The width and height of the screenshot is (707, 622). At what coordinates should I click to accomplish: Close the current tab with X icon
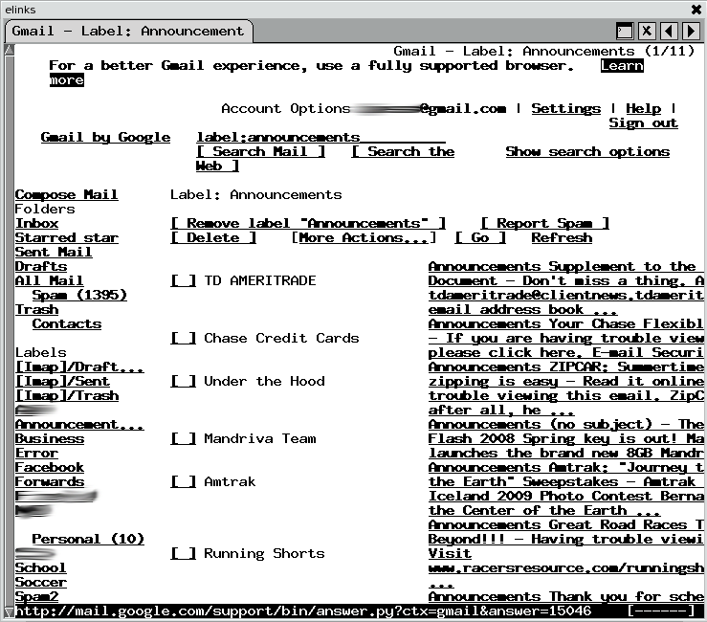pyautogui.click(x=647, y=32)
